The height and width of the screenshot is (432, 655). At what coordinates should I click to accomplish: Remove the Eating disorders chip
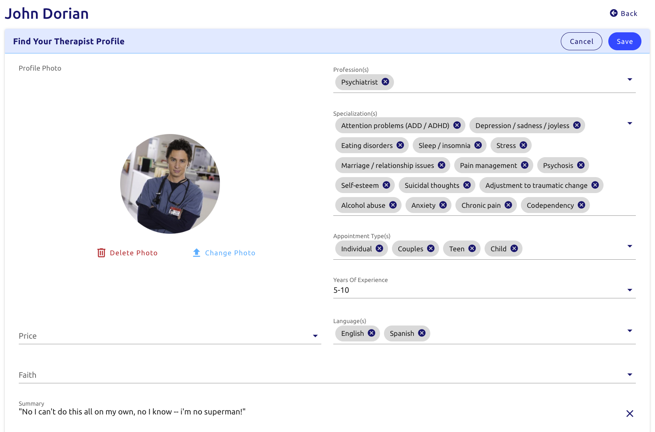[x=400, y=145]
